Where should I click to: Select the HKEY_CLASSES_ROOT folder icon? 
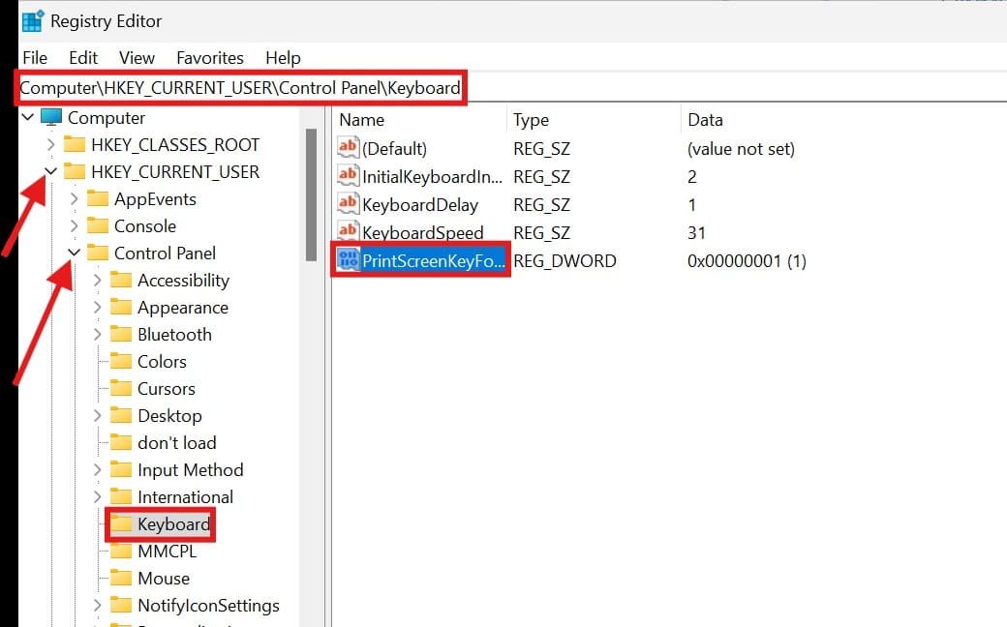(x=75, y=144)
